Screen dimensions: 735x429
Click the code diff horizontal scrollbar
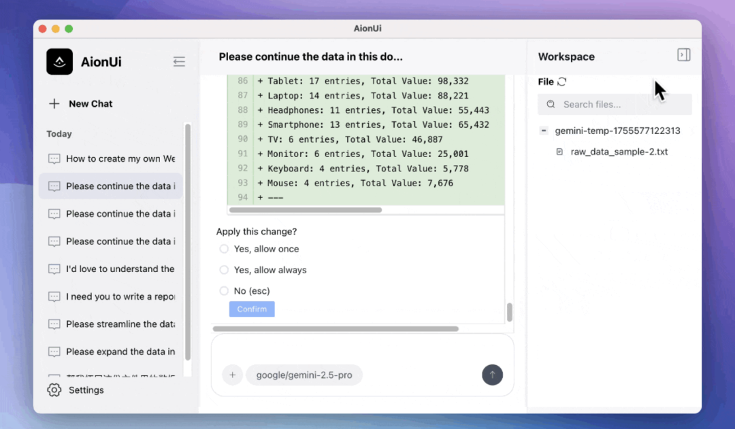[x=306, y=210]
